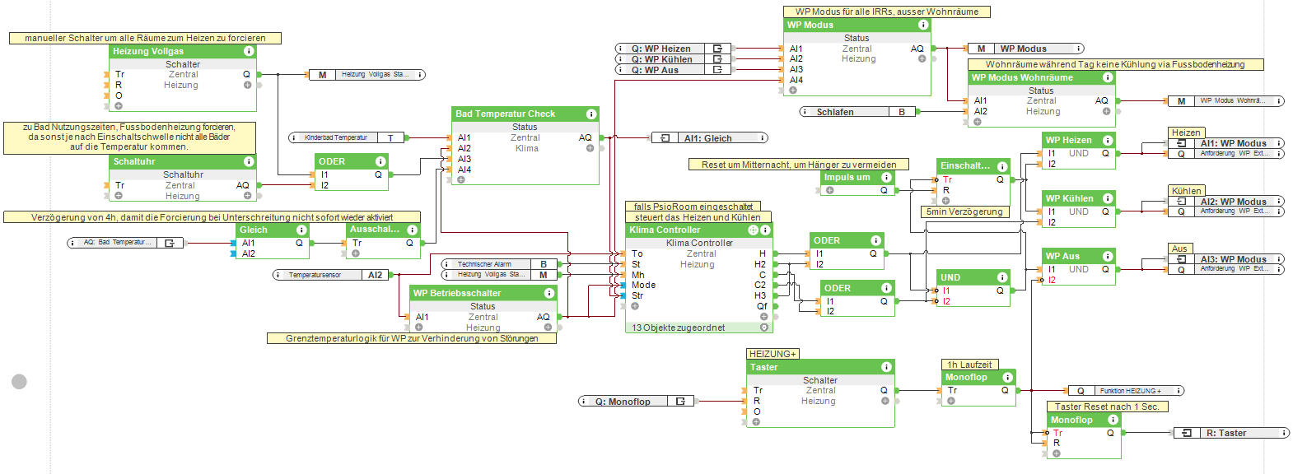Add an output below Qf on Klima Controller

[x=763, y=317]
